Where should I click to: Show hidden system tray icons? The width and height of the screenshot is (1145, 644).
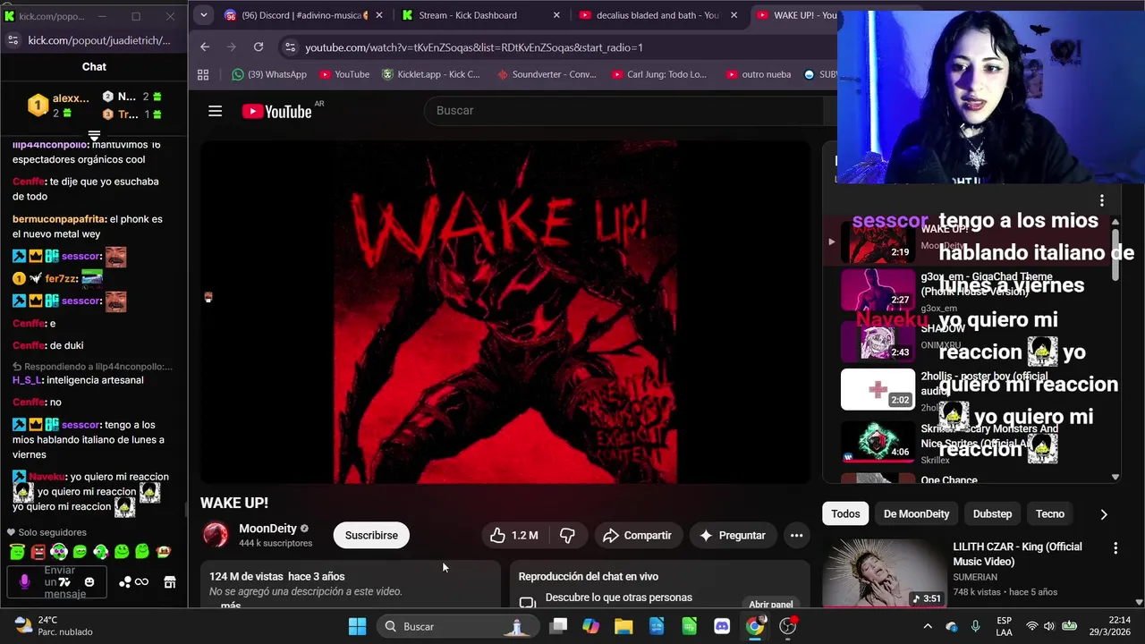tap(928, 626)
